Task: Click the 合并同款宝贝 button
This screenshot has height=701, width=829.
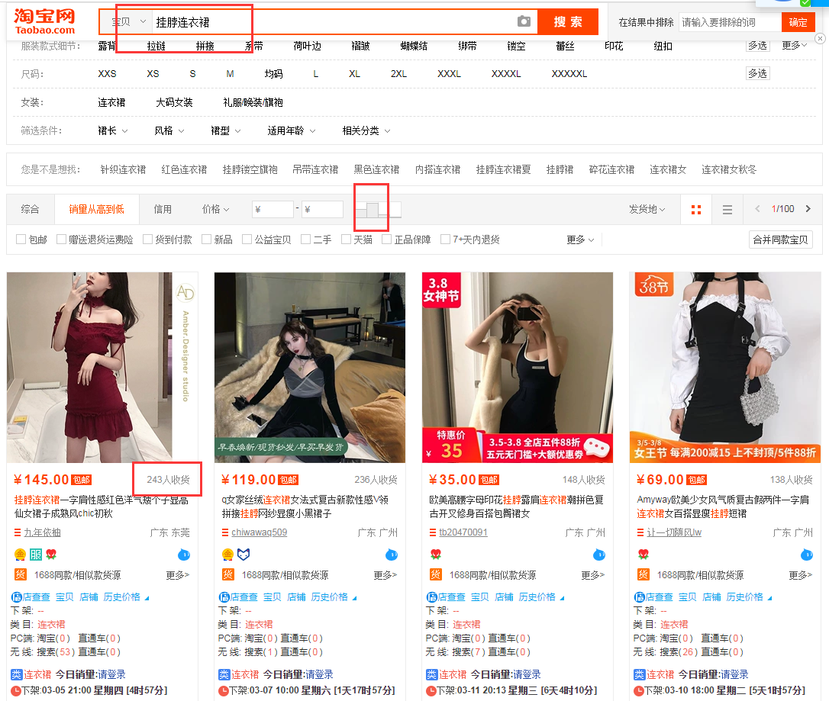Action: [780, 240]
